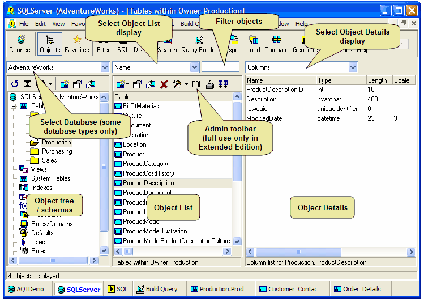This screenshot has height=302, width=424.
Task: Click the new object icon in admin toolbar
Action: [121, 84]
